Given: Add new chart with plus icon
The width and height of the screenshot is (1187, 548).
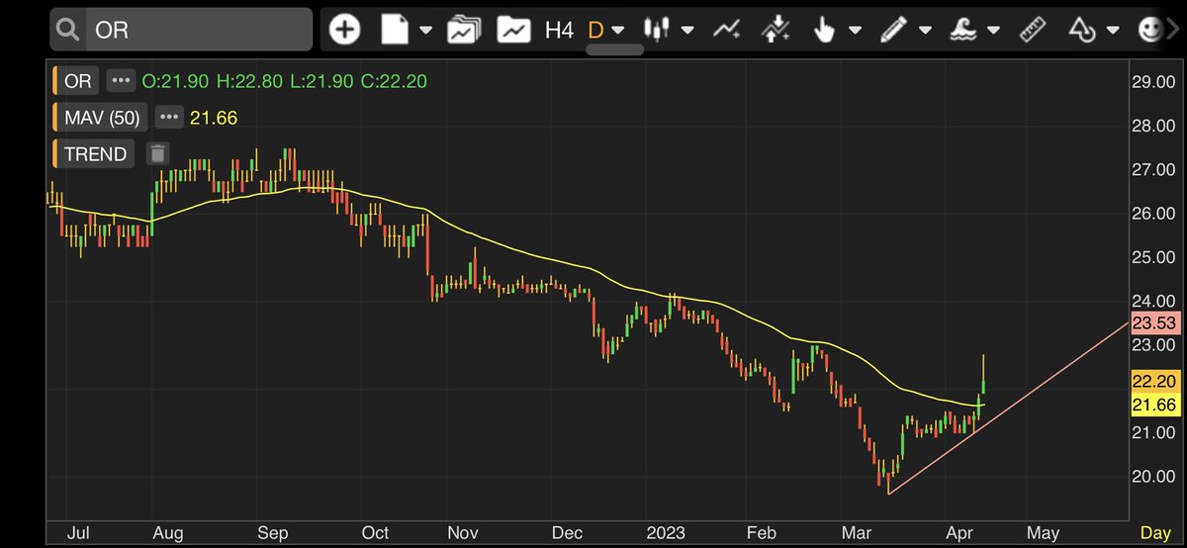Looking at the screenshot, I should tap(344, 30).
